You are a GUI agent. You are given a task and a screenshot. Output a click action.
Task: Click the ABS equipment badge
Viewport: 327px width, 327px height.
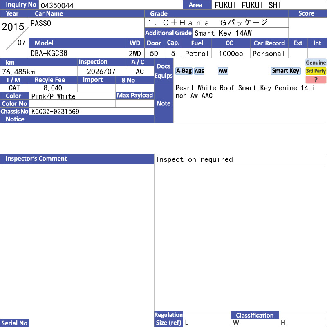199,71
